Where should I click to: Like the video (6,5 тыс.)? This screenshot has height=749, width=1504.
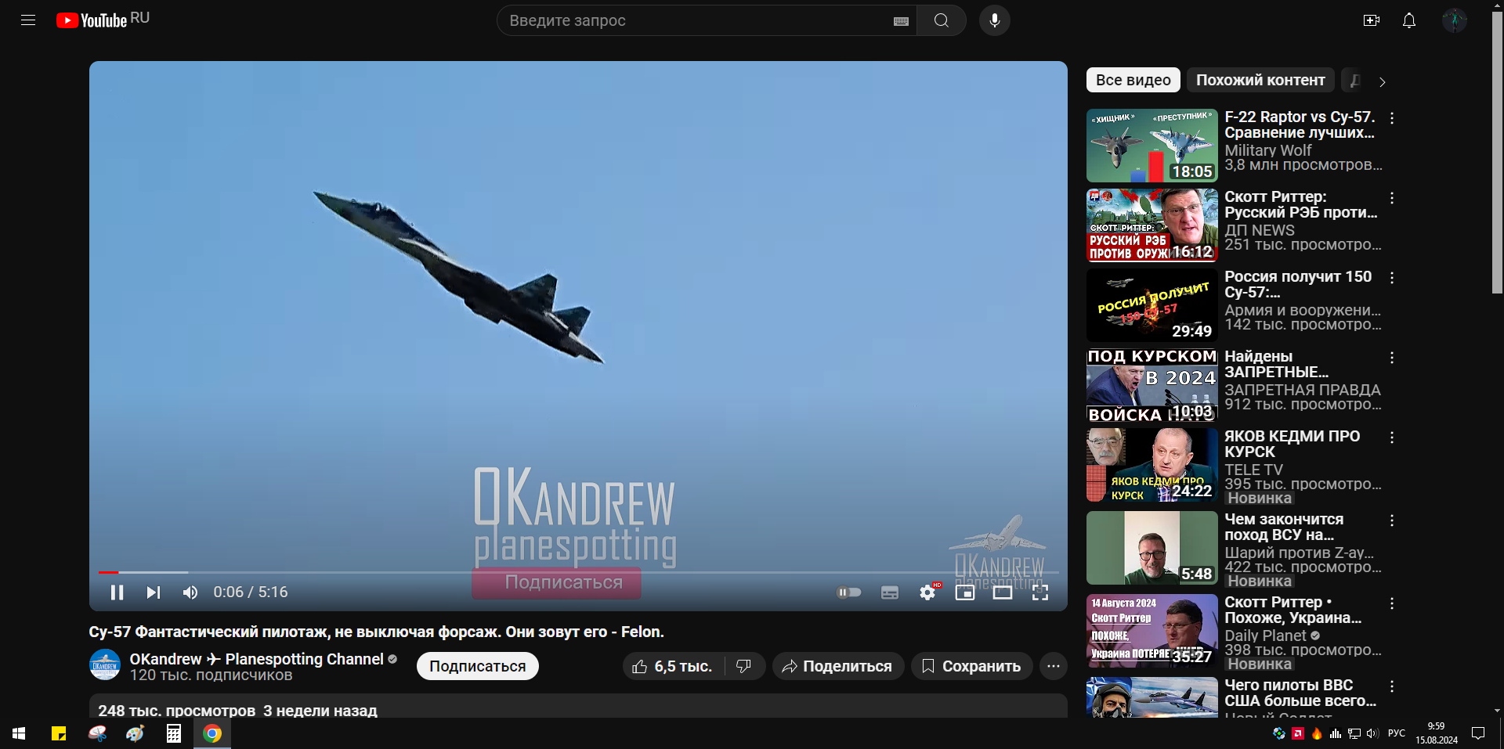(673, 666)
